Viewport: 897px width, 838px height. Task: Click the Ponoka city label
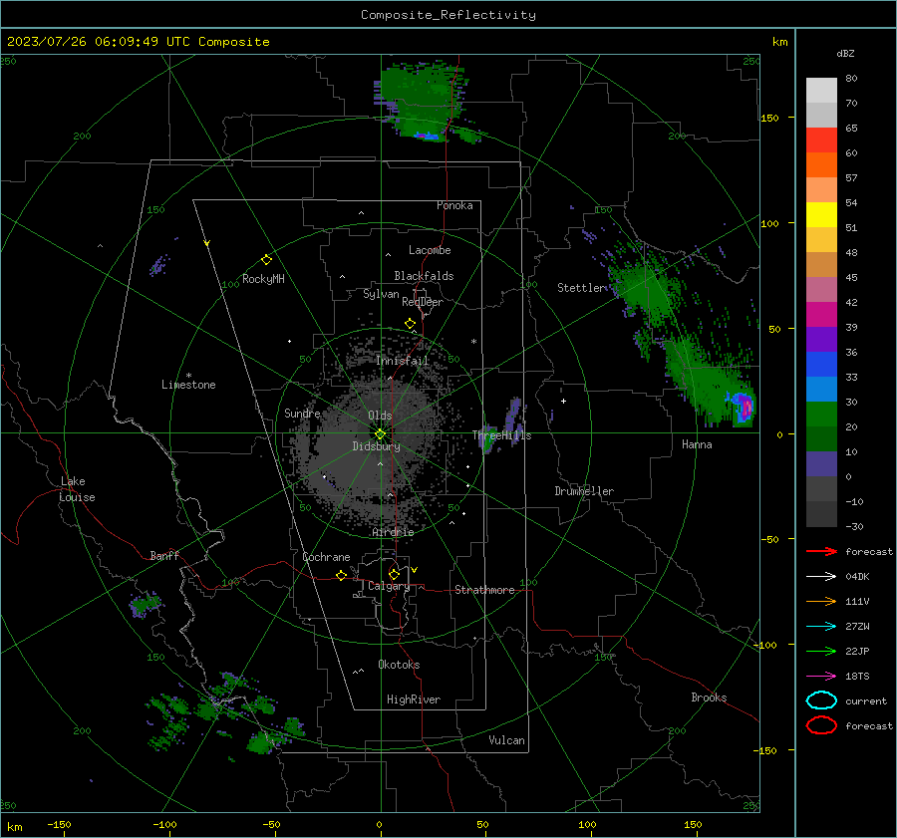pos(454,206)
